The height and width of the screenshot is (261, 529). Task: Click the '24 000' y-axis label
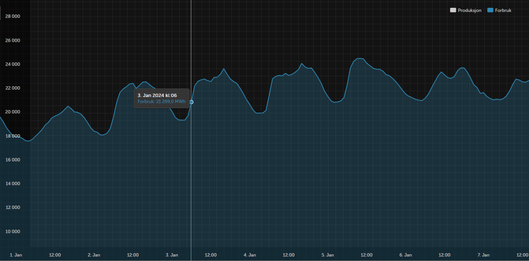click(x=13, y=64)
